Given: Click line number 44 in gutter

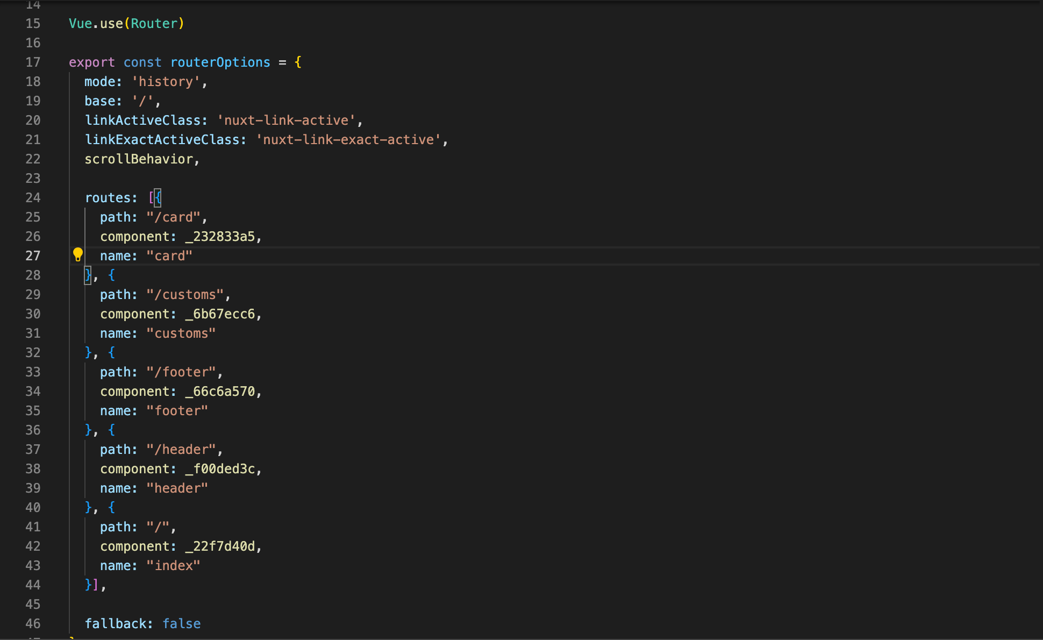Looking at the screenshot, I should point(33,585).
